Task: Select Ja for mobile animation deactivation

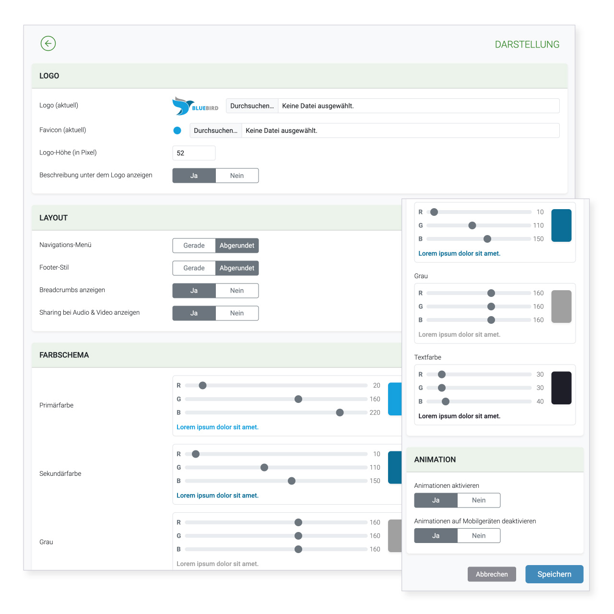Action: click(436, 536)
